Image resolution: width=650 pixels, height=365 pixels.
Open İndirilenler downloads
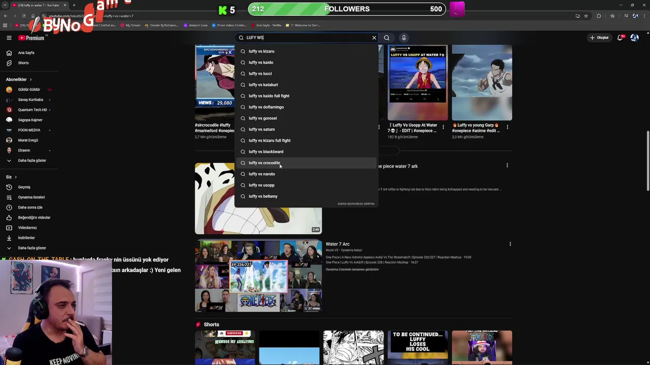(26, 238)
